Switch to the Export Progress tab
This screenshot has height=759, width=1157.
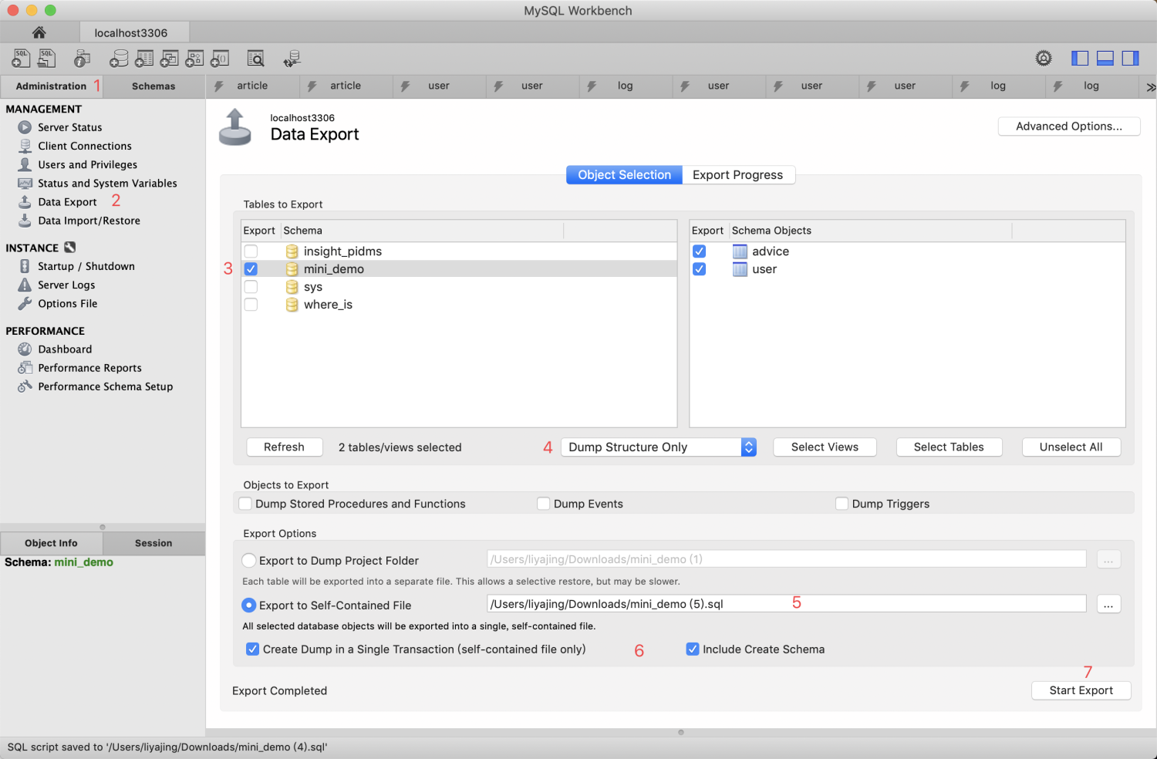[738, 175]
